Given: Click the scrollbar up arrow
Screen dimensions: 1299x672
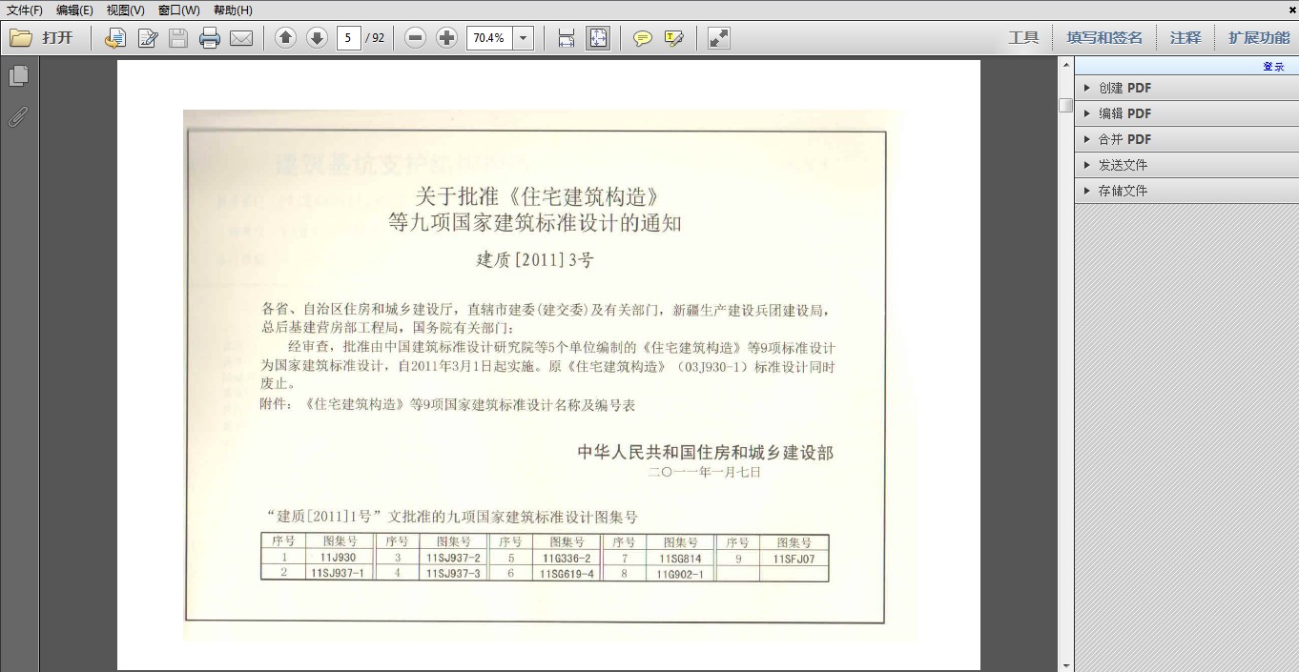Looking at the screenshot, I should (x=1066, y=64).
